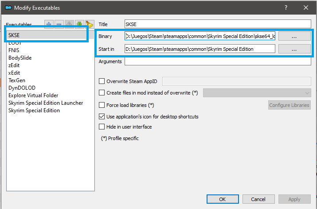Select DynDOLOD in the executables list

point(51,88)
